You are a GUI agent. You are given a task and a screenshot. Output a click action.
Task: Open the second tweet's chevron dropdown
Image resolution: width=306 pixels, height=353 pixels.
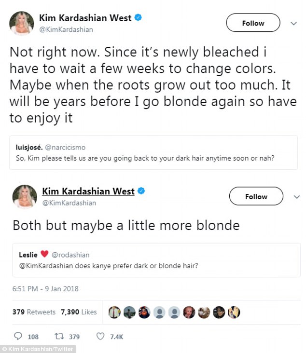point(295,196)
